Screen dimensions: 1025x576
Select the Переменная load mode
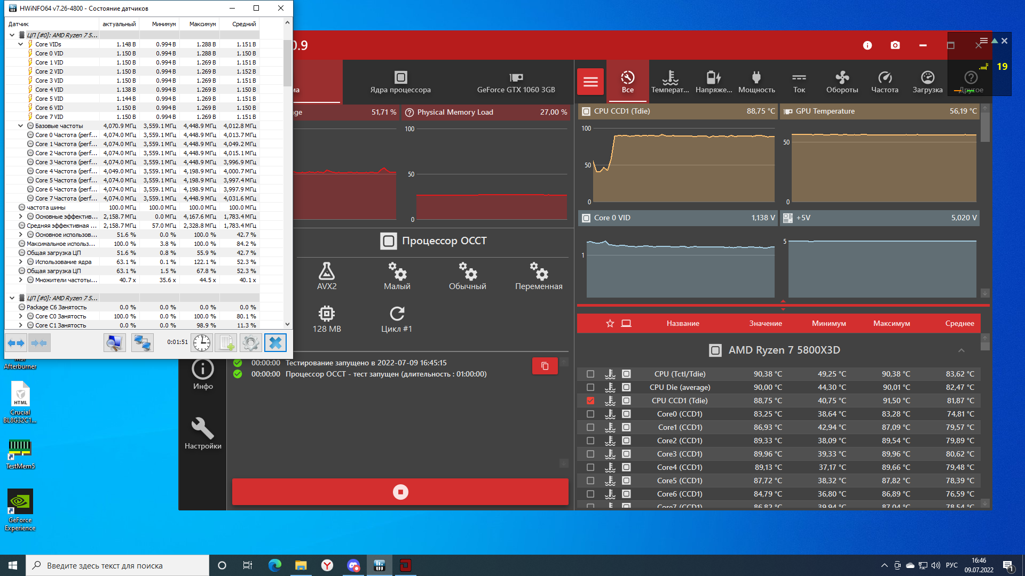pos(538,275)
